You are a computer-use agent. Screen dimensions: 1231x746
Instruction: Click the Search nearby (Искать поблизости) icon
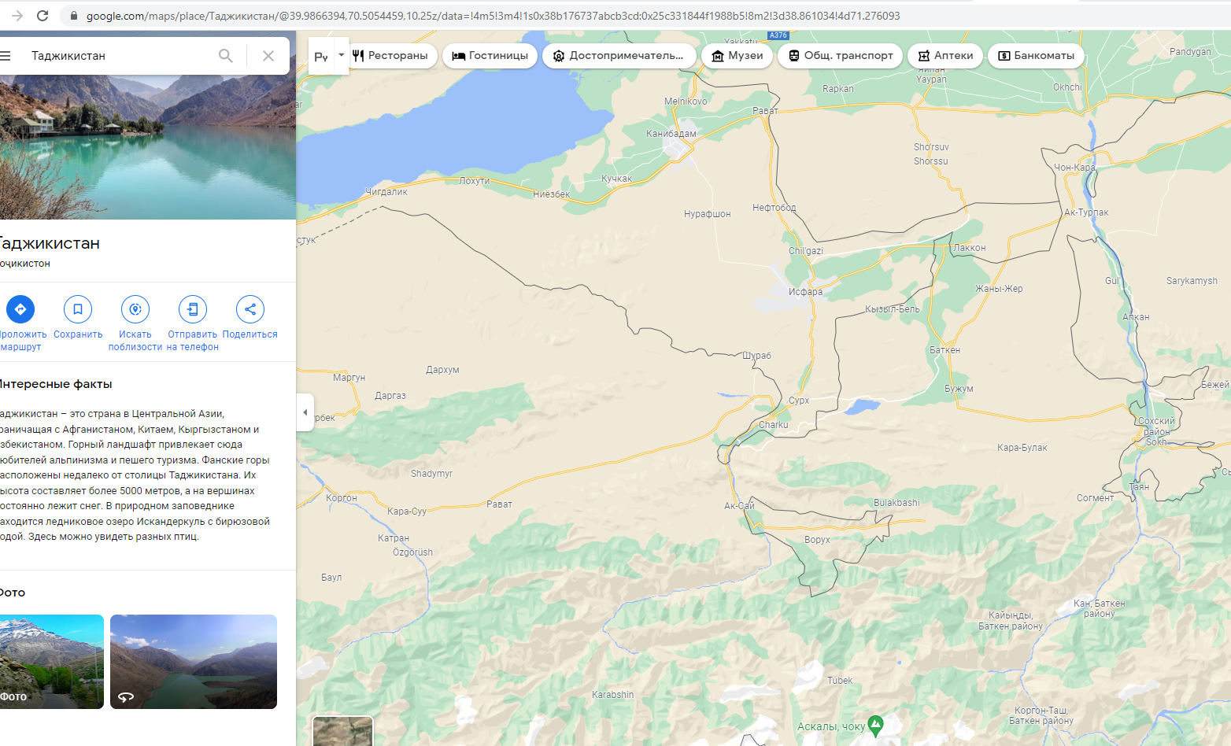pyautogui.click(x=135, y=309)
